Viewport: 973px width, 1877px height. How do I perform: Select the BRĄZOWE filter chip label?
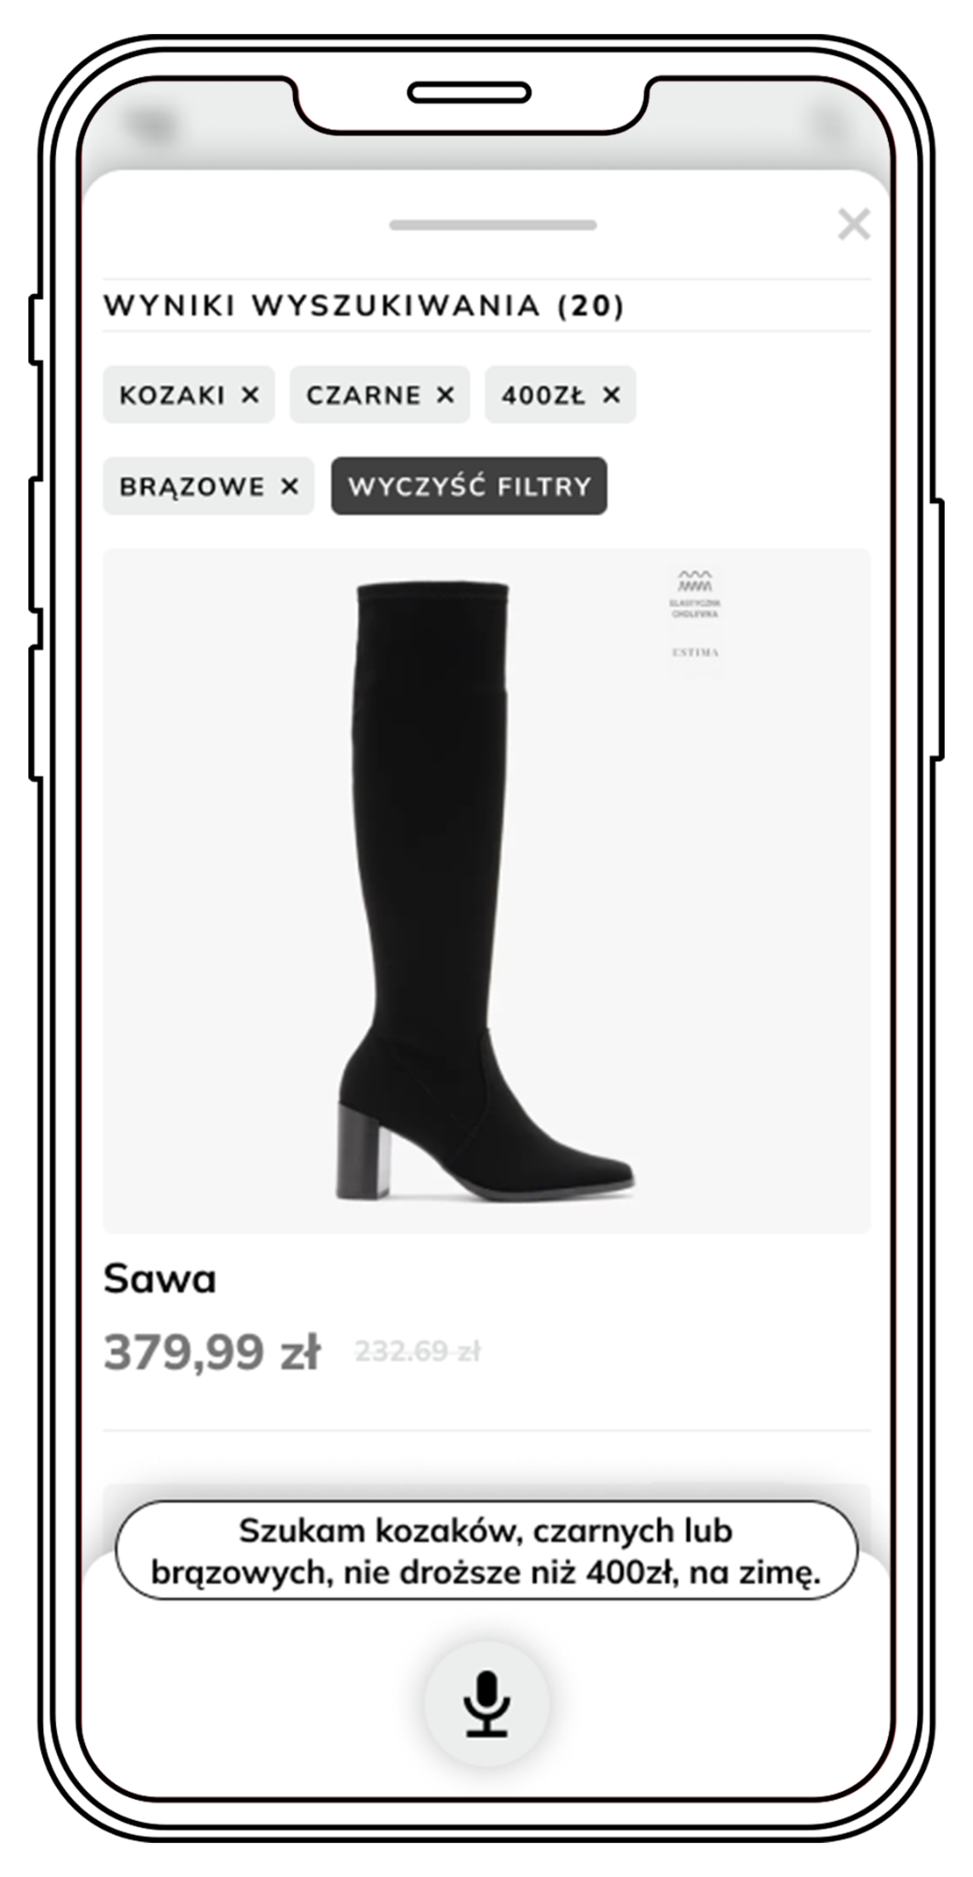[192, 487]
